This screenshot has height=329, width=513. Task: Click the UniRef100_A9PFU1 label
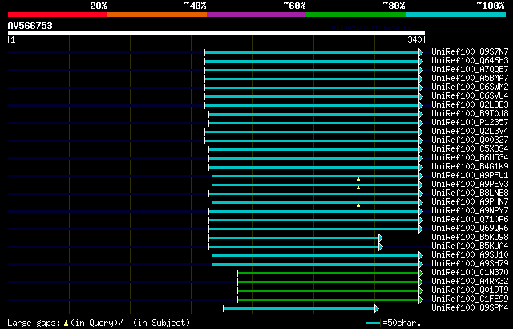(470, 176)
